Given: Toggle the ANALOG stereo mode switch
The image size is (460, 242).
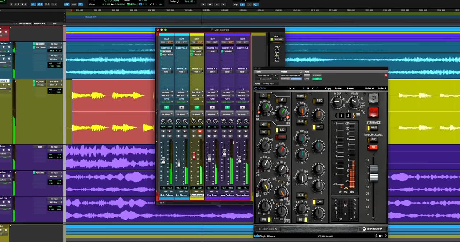Looking at the screenshot, I should (372, 127).
